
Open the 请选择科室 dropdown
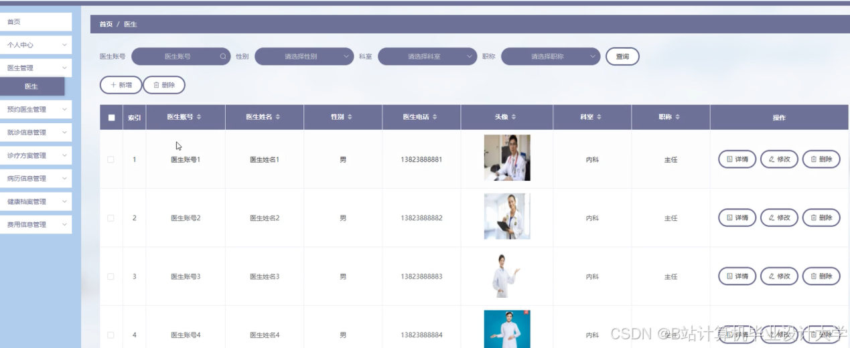[427, 57]
